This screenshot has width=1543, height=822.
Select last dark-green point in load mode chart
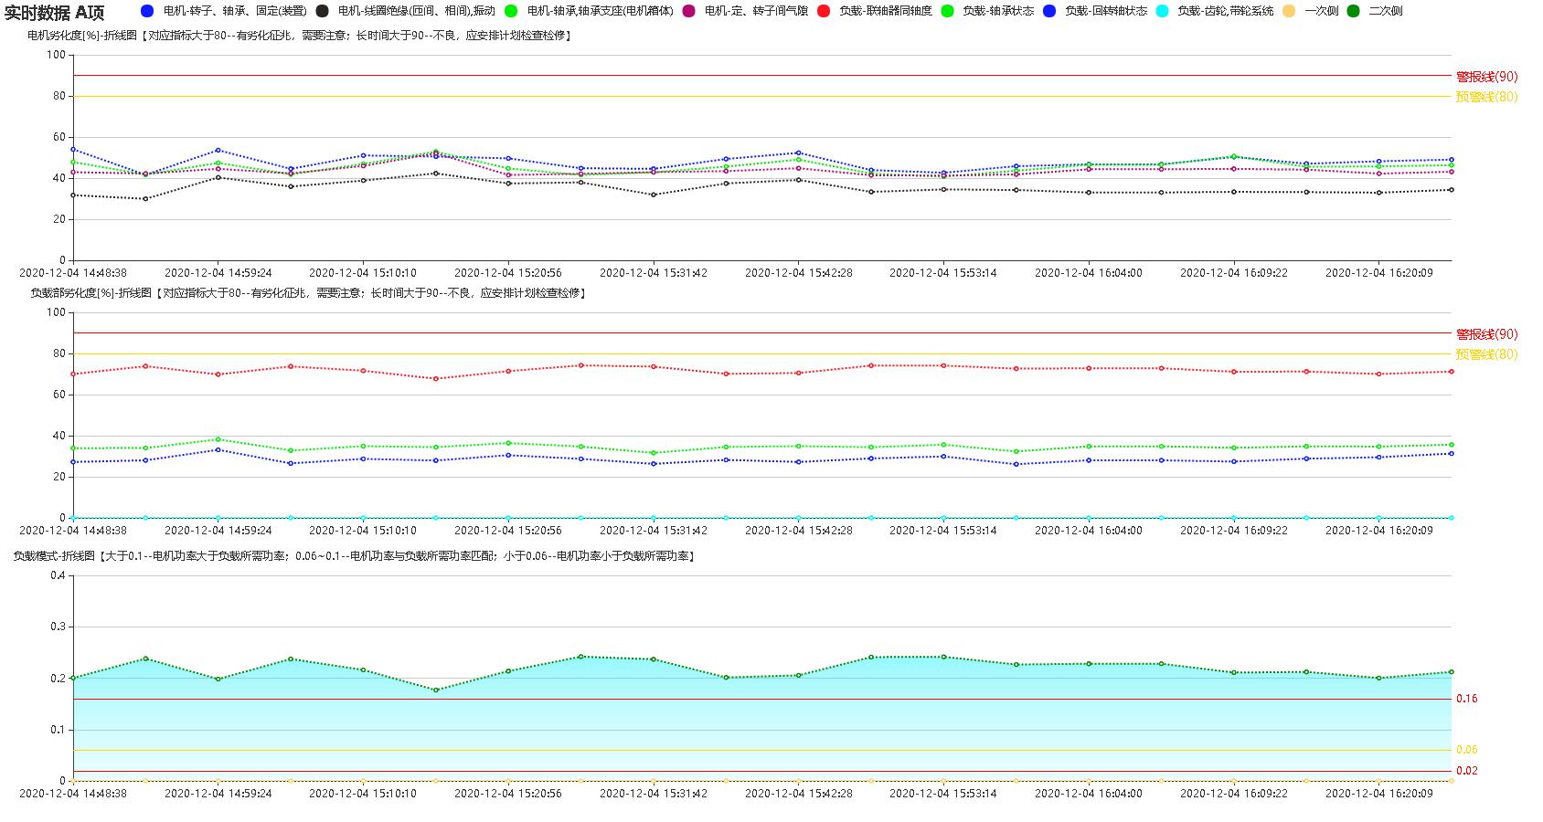pyautogui.click(x=1451, y=672)
